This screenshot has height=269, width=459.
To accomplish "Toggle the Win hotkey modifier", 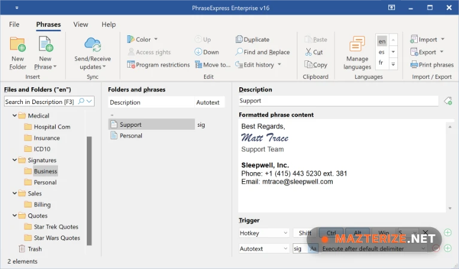I will point(384,233).
